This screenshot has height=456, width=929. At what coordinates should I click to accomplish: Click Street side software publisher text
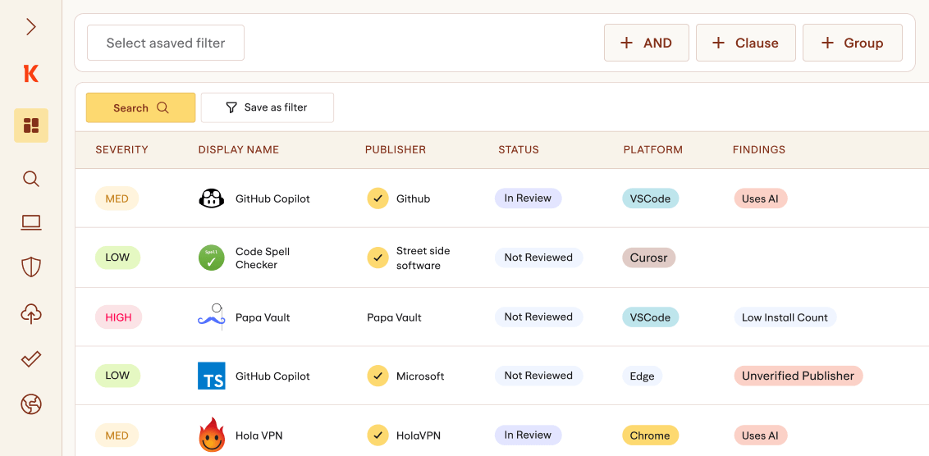pyautogui.click(x=423, y=258)
